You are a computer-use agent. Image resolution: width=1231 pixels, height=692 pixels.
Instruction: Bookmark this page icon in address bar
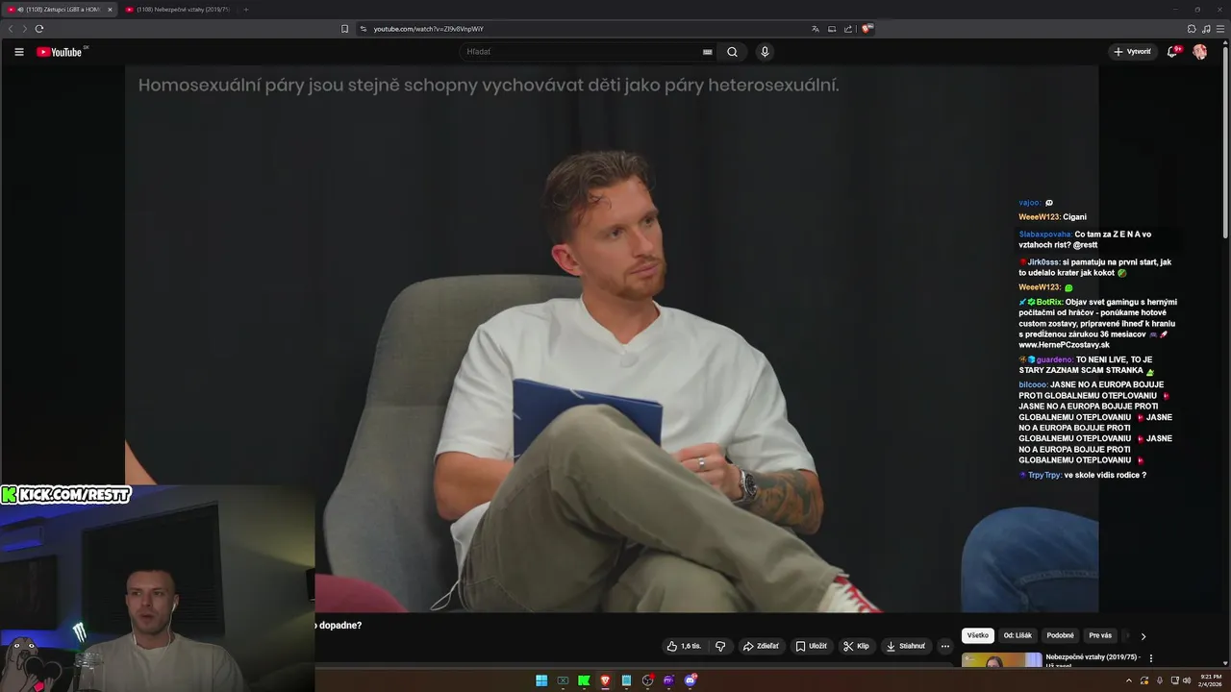point(344,29)
